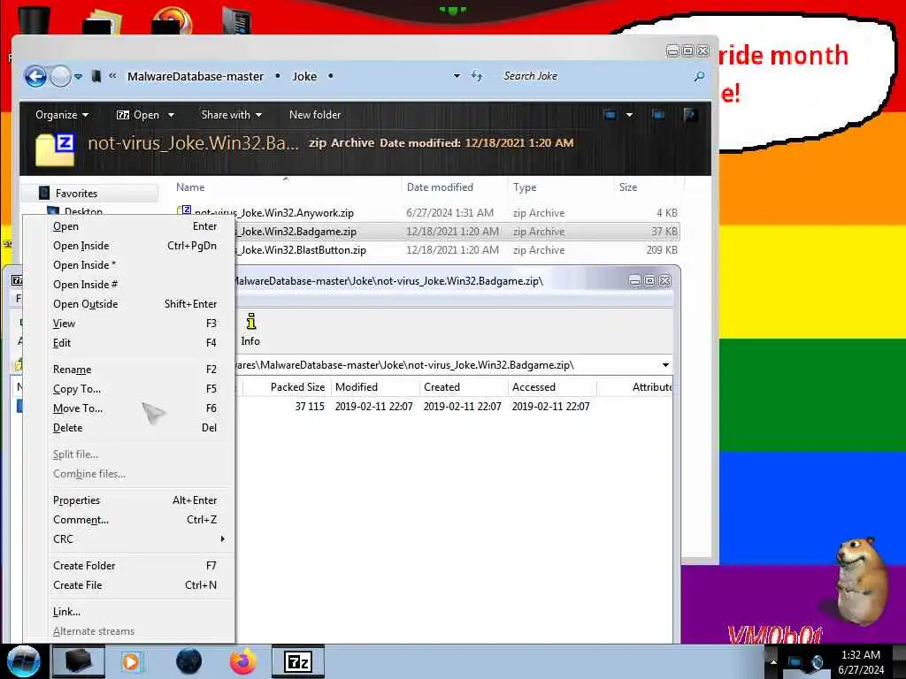The image size is (906, 679).
Task: Click the Joke breadcrumb segment
Action: click(x=304, y=76)
